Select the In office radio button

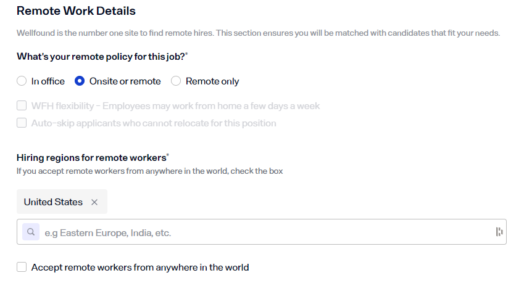[22, 81]
